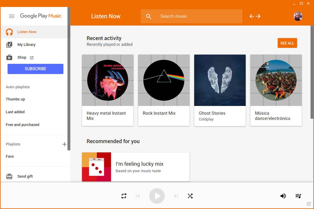Screen dimensions: 314x209
Task: Start playback with the play button
Action: [x=157, y=196]
